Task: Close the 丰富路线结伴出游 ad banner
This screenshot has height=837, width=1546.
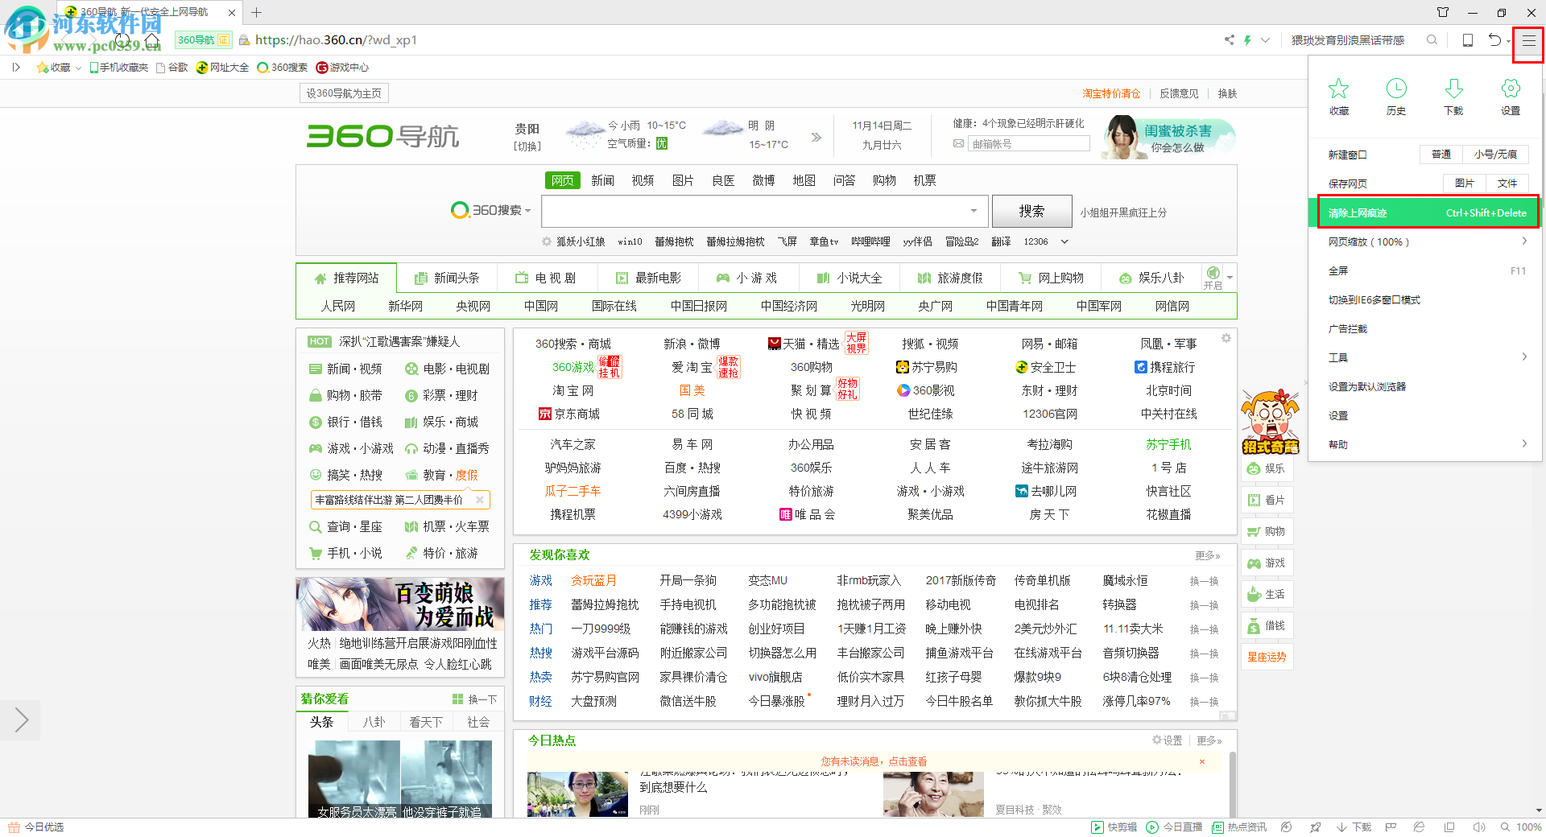Action: [480, 500]
